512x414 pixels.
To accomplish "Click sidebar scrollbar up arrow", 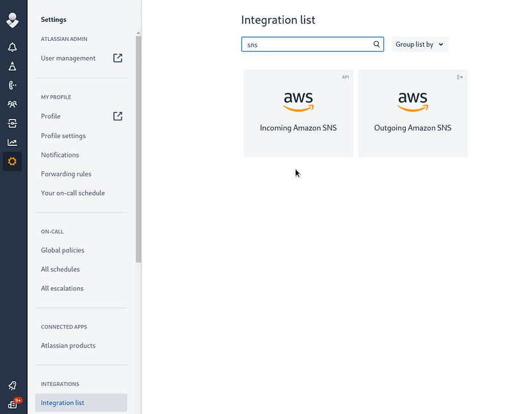I will click(138, 33).
